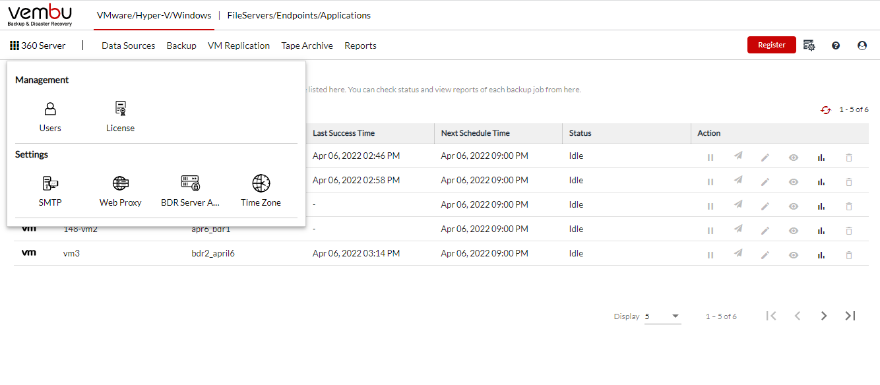Click the Status column header
880x385 pixels.
(581, 133)
